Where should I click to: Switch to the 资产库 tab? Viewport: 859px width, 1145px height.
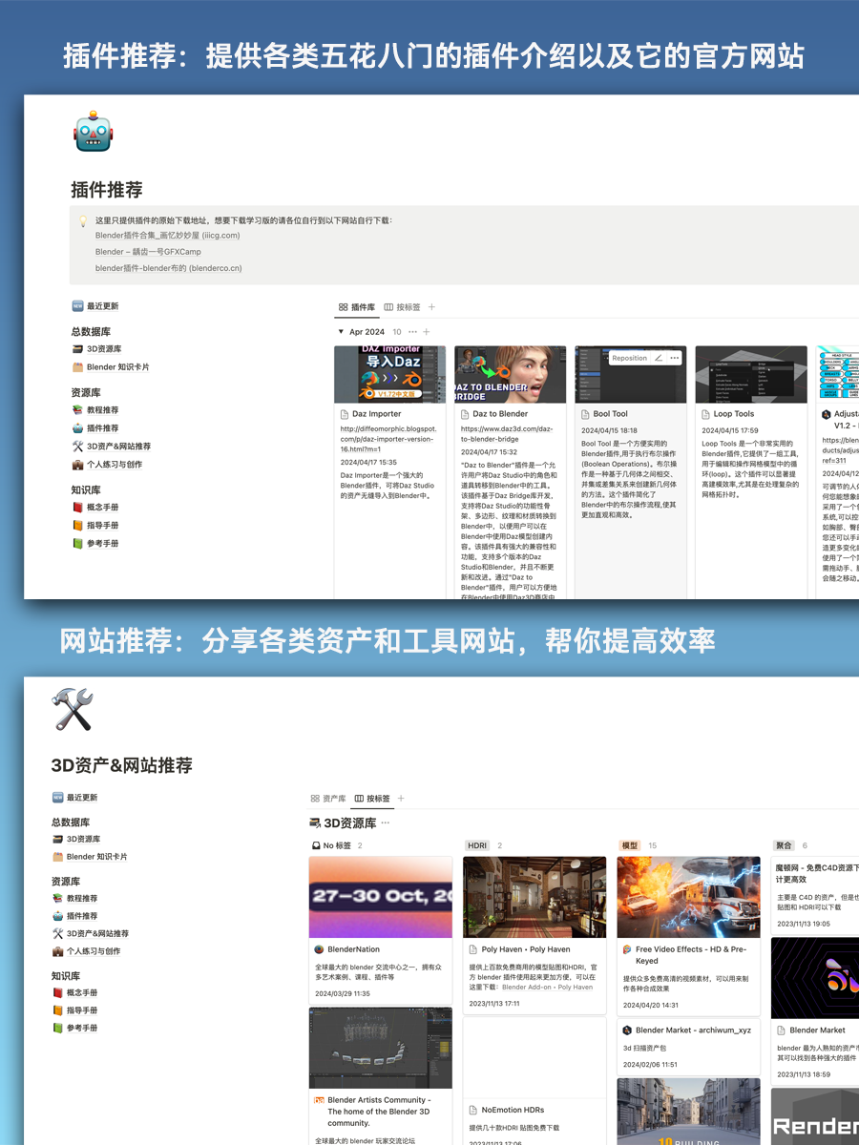(x=328, y=799)
